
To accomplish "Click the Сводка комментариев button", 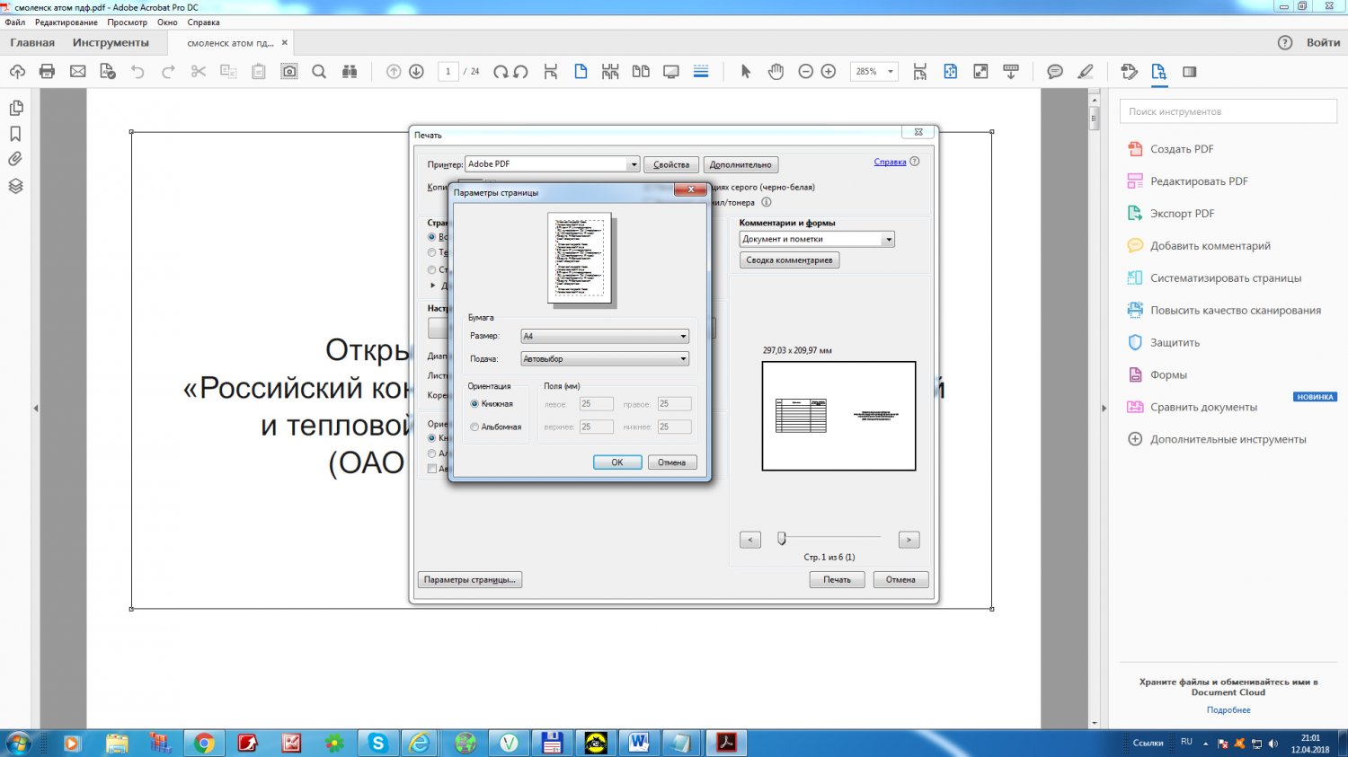I will [x=789, y=260].
